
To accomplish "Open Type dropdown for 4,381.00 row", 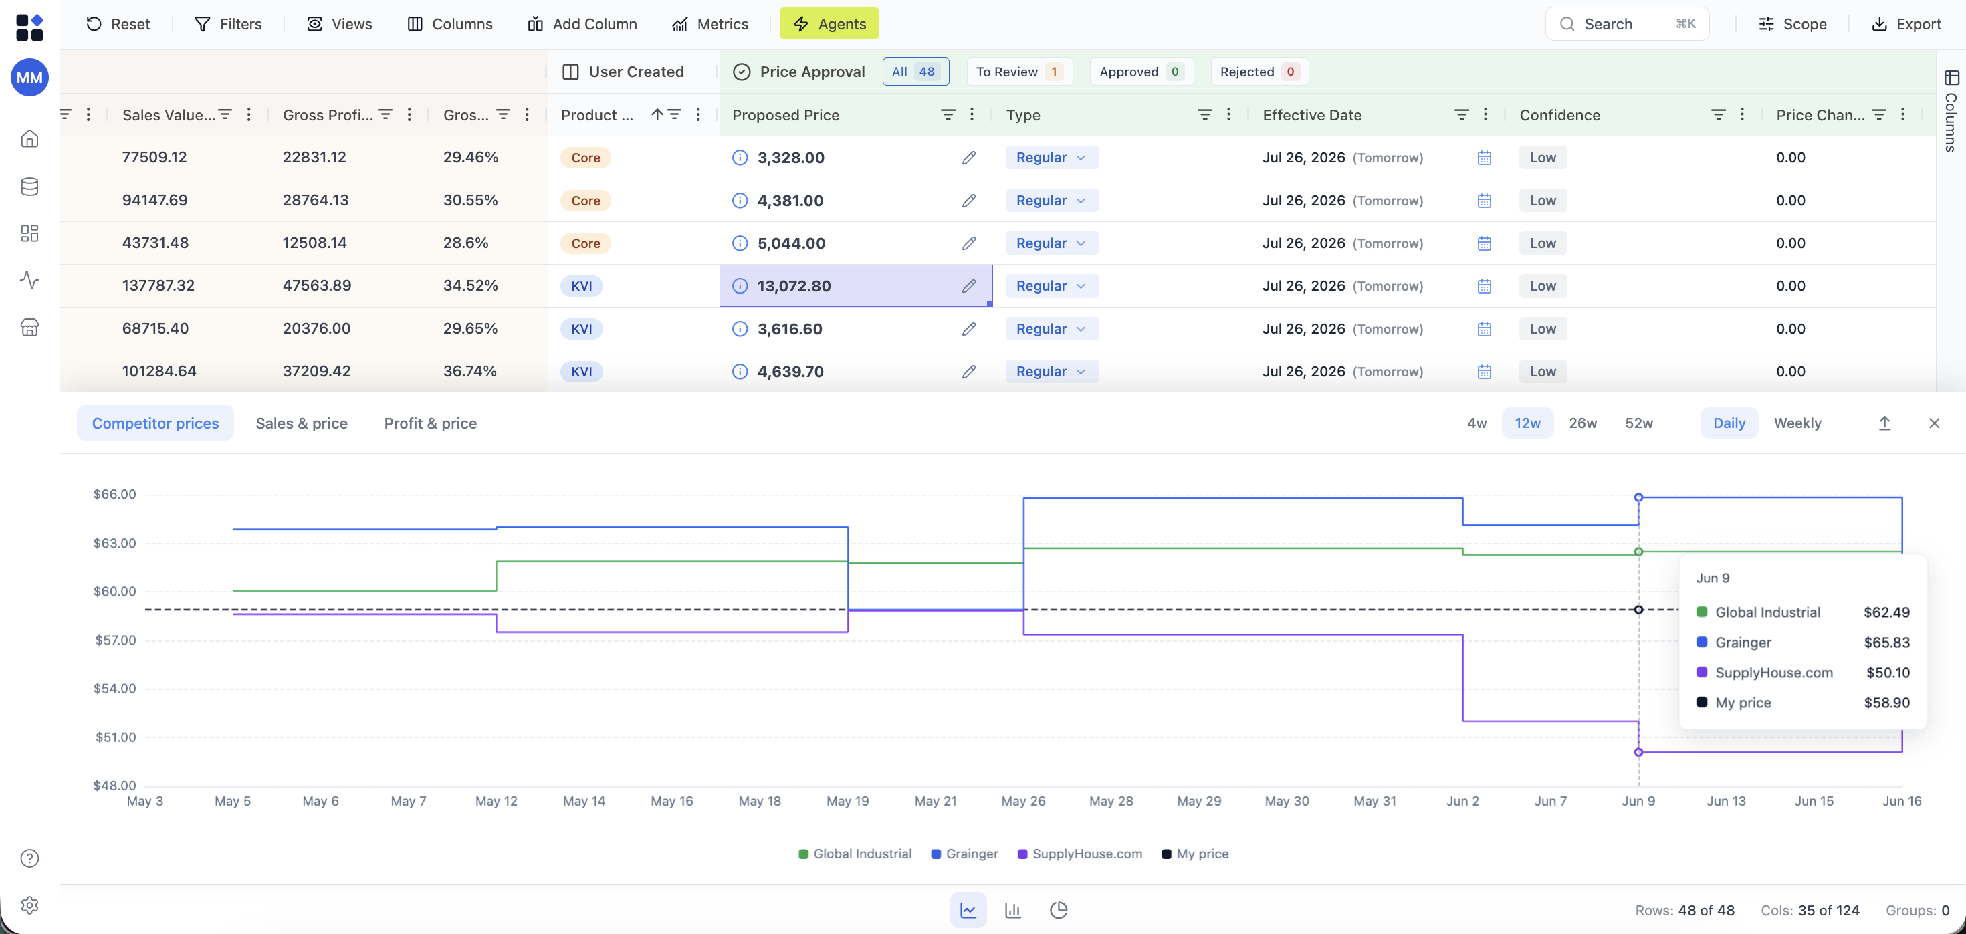I will pyautogui.click(x=1051, y=201).
